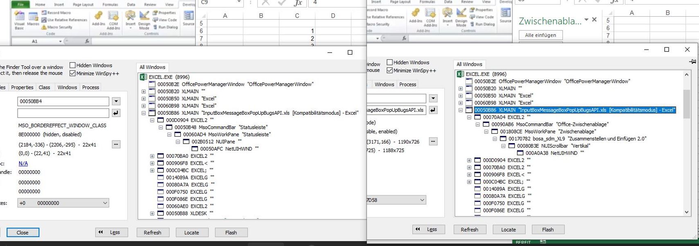Click Close button in left WinSpy
The image size is (699, 246).
pos(22,233)
